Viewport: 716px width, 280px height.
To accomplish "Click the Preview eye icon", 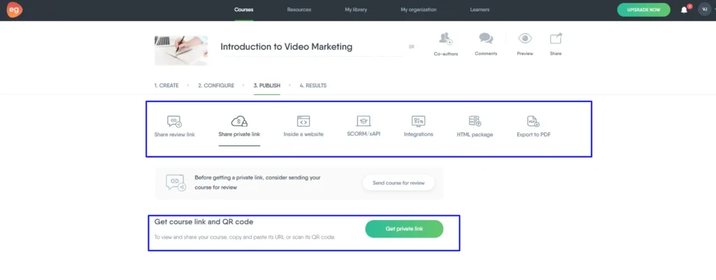I will [524, 39].
